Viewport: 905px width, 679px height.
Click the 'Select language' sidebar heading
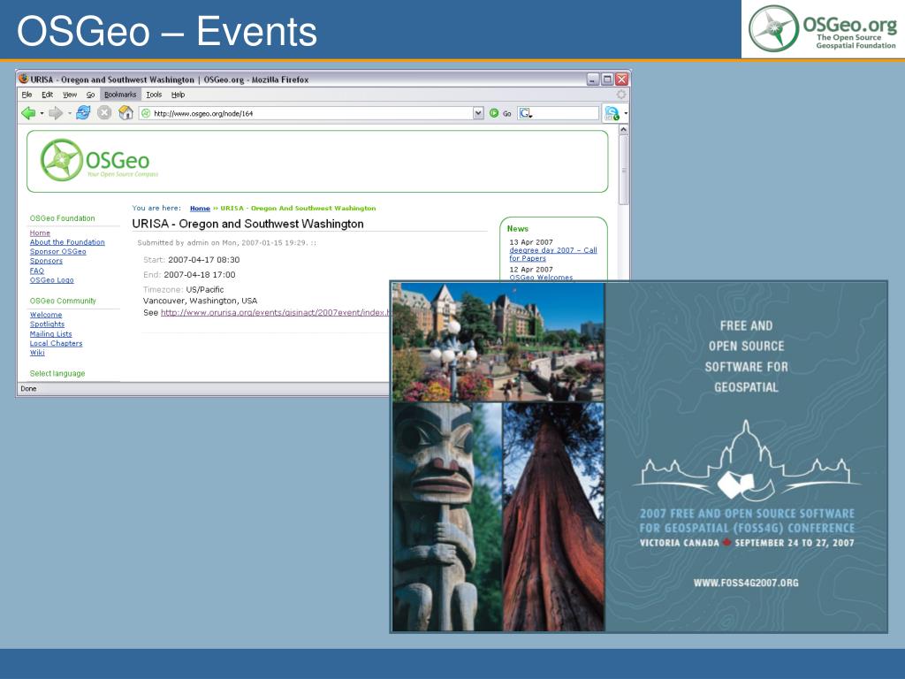click(x=57, y=374)
